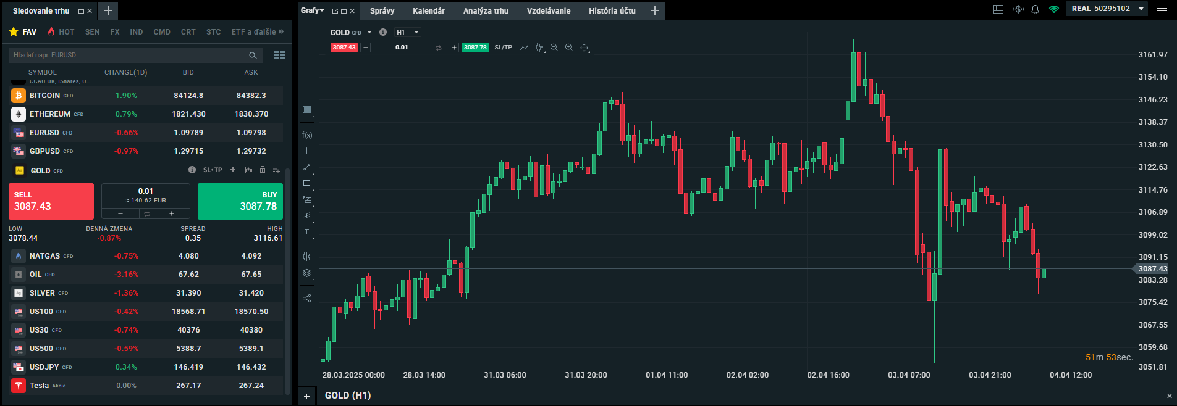This screenshot has width=1177, height=406.
Task: Click the symbol search field
Action: [x=130, y=55]
